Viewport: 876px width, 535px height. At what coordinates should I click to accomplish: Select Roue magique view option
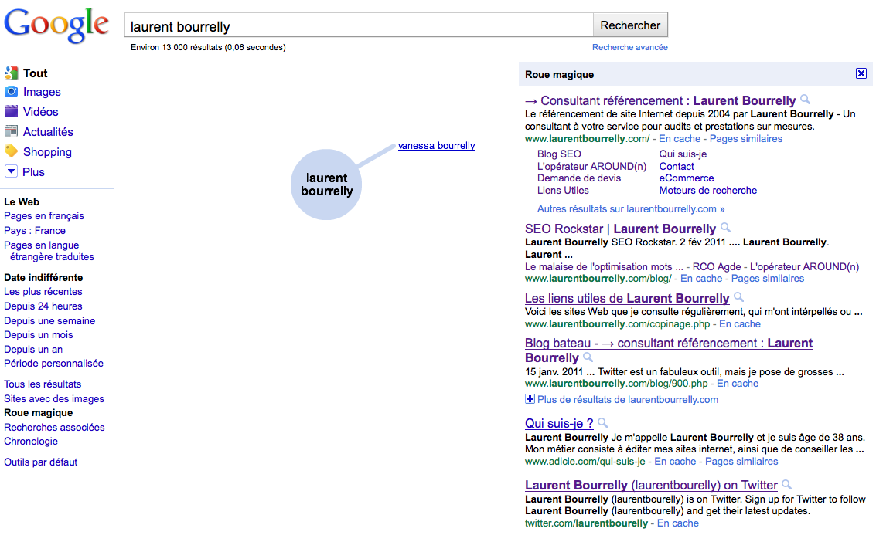(x=38, y=413)
